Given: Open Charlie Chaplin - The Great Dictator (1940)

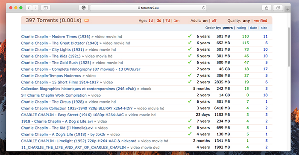Looking at the screenshot, I should pos(59,43).
